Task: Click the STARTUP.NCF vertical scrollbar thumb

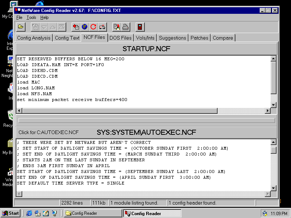Action: (274, 78)
